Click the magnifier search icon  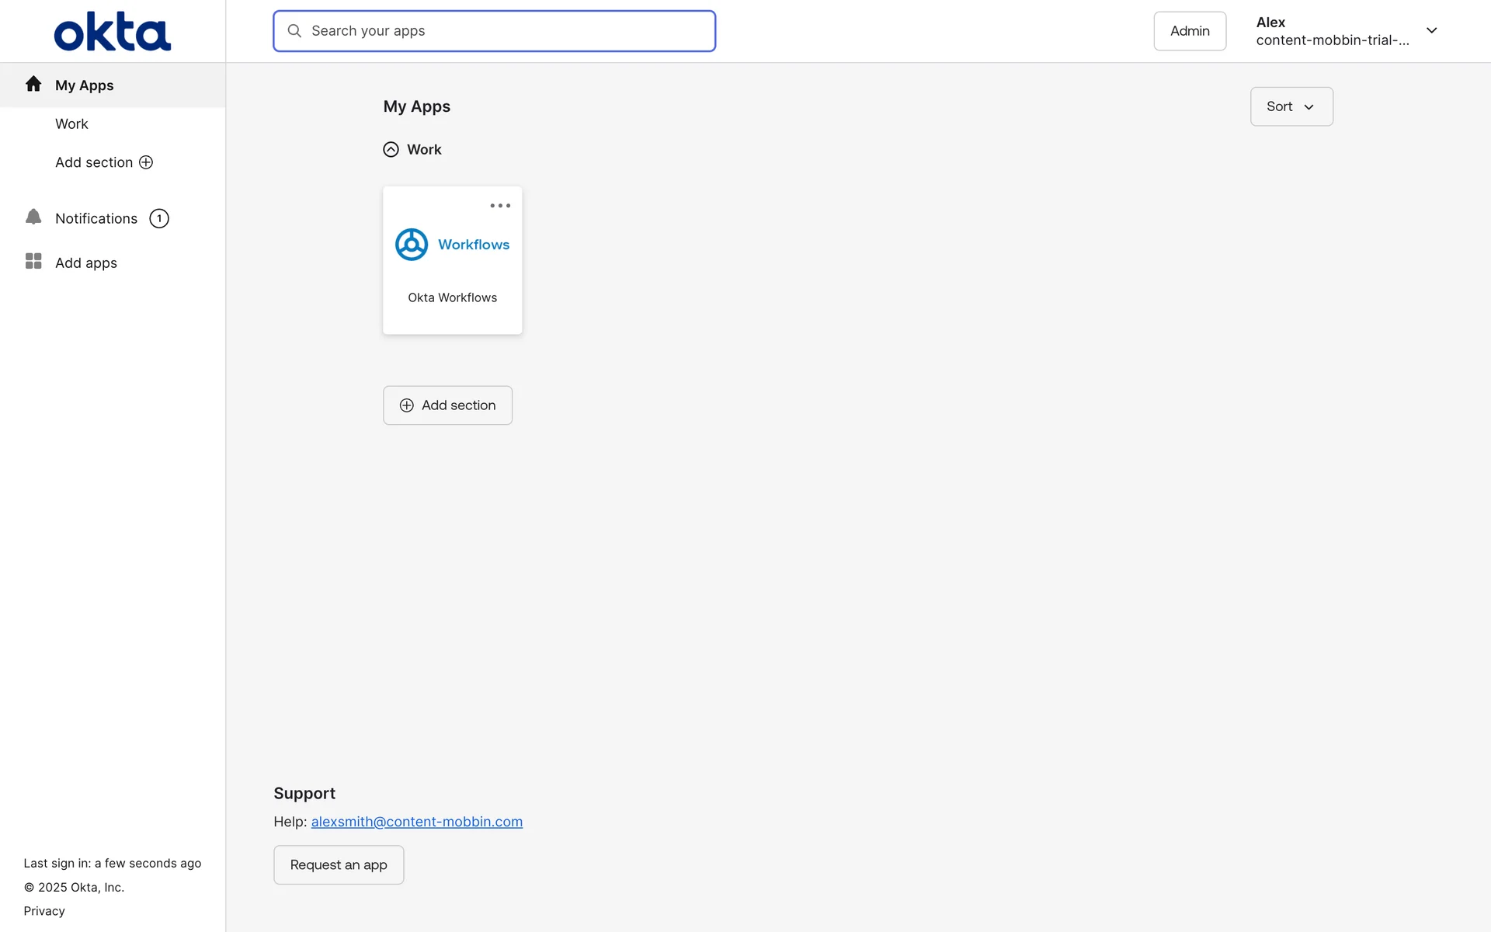[x=294, y=31]
